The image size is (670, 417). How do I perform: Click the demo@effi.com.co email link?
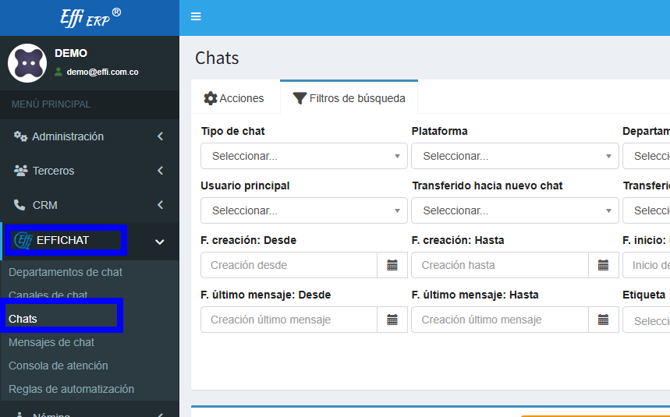pyautogui.click(x=102, y=72)
